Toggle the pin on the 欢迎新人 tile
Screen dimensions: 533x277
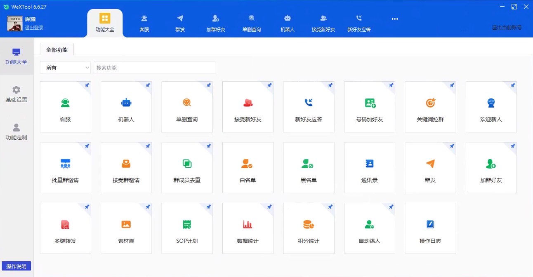pyautogui.click(x=512, y=85)
